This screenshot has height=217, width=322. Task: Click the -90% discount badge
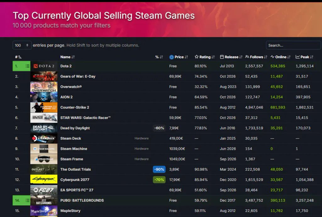tap(159, 169)
